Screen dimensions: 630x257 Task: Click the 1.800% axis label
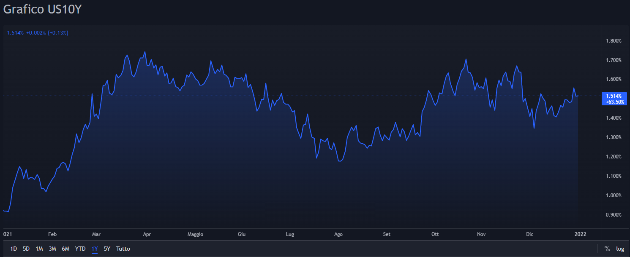coord(614,41)
